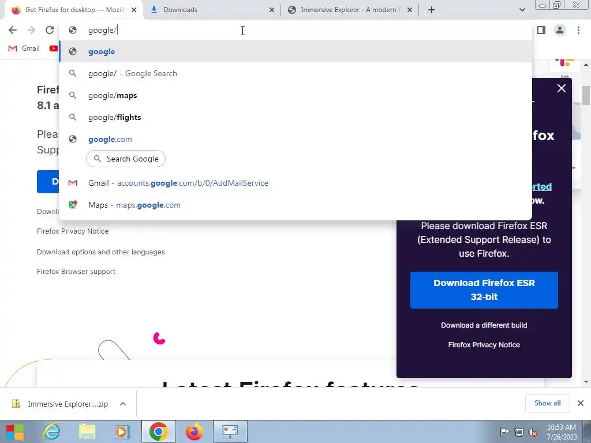
Task: Open Action Center flag icon
Action: 504,431
